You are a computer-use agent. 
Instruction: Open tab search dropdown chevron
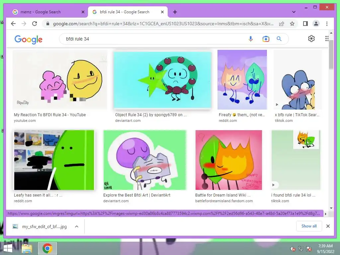294,12
